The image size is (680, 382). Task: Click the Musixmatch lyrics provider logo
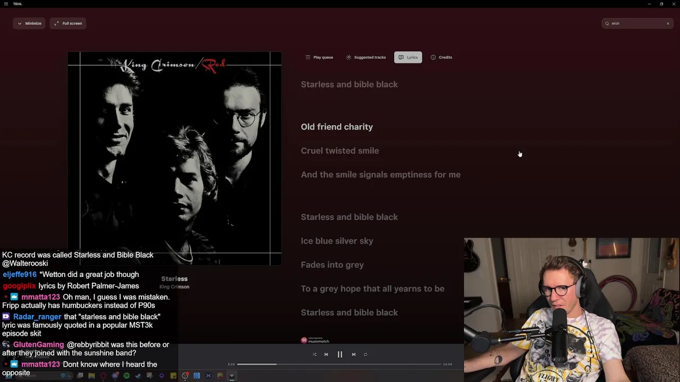315,340
